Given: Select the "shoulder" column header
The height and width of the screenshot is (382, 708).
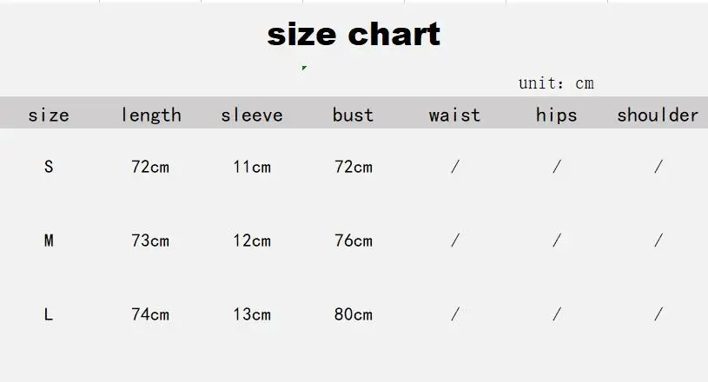Looking at the screenshot, I should [x=658, y=115].
